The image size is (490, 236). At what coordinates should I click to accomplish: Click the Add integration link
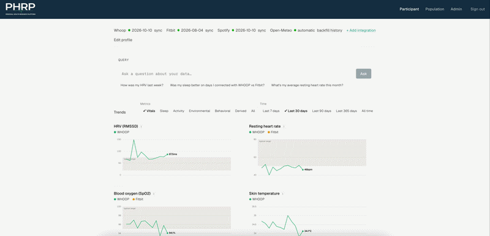(361, 30)
